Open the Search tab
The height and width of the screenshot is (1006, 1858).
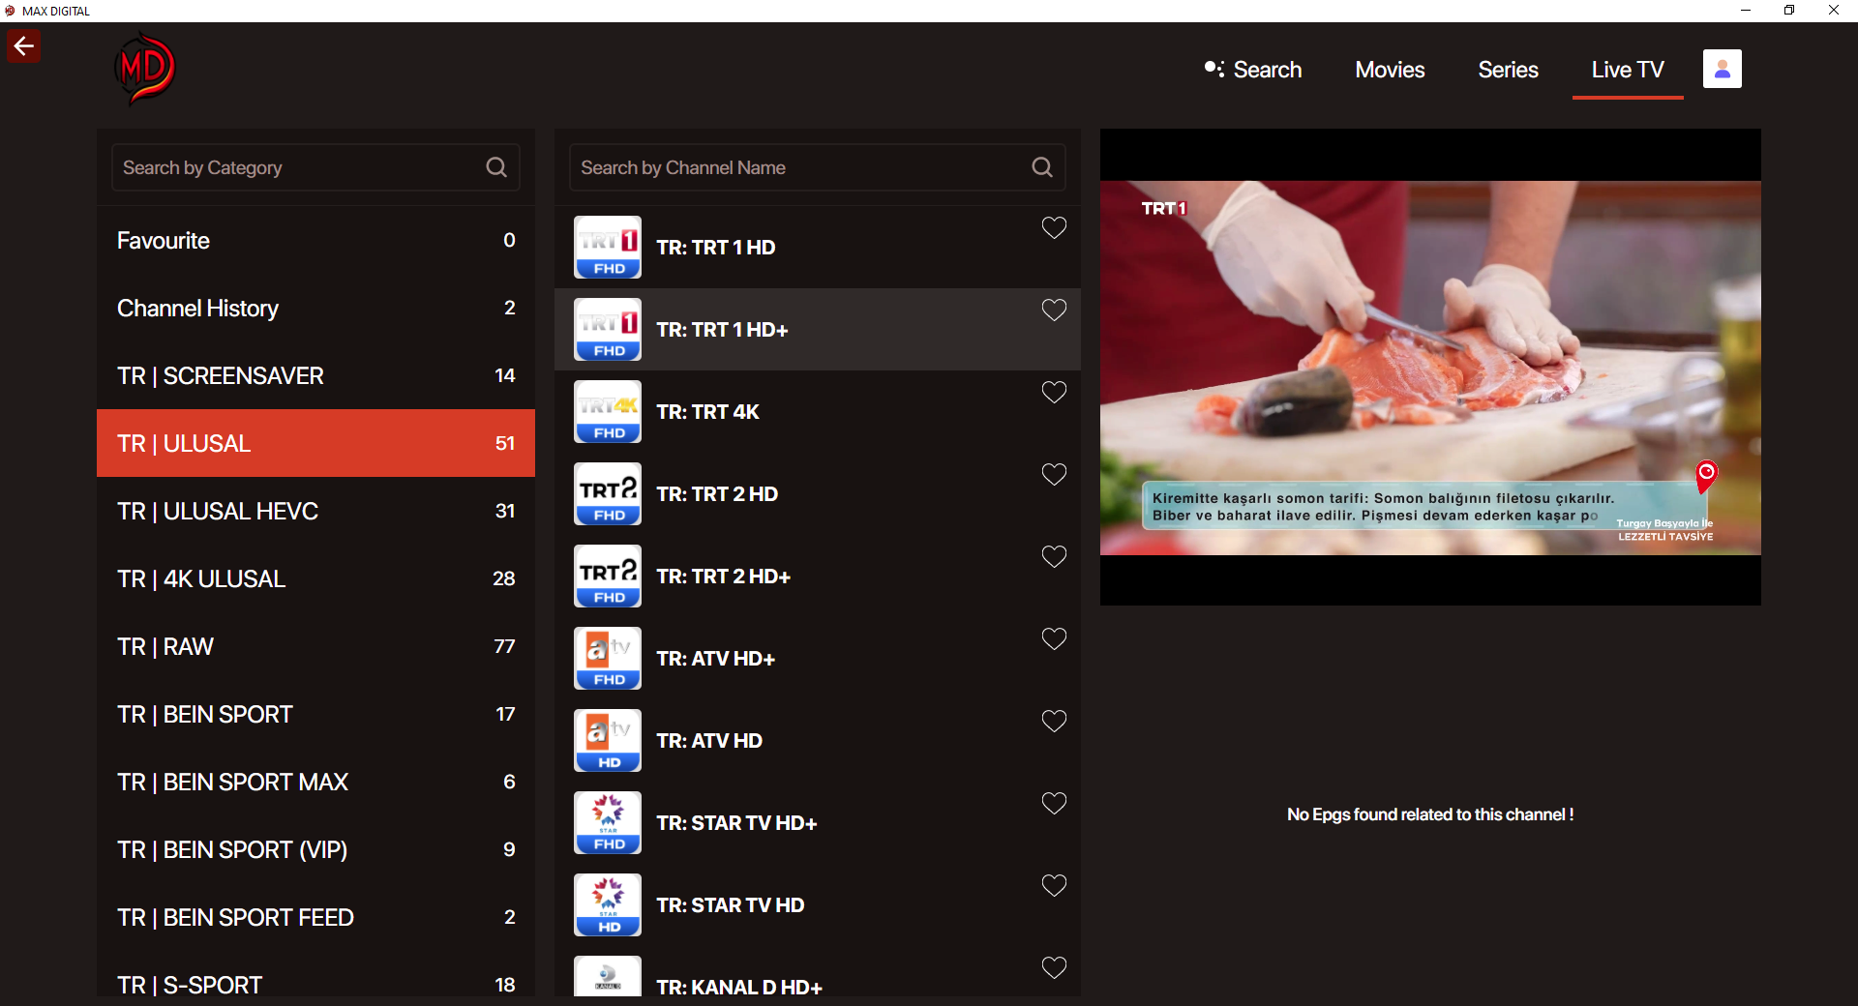point(1253,70)
